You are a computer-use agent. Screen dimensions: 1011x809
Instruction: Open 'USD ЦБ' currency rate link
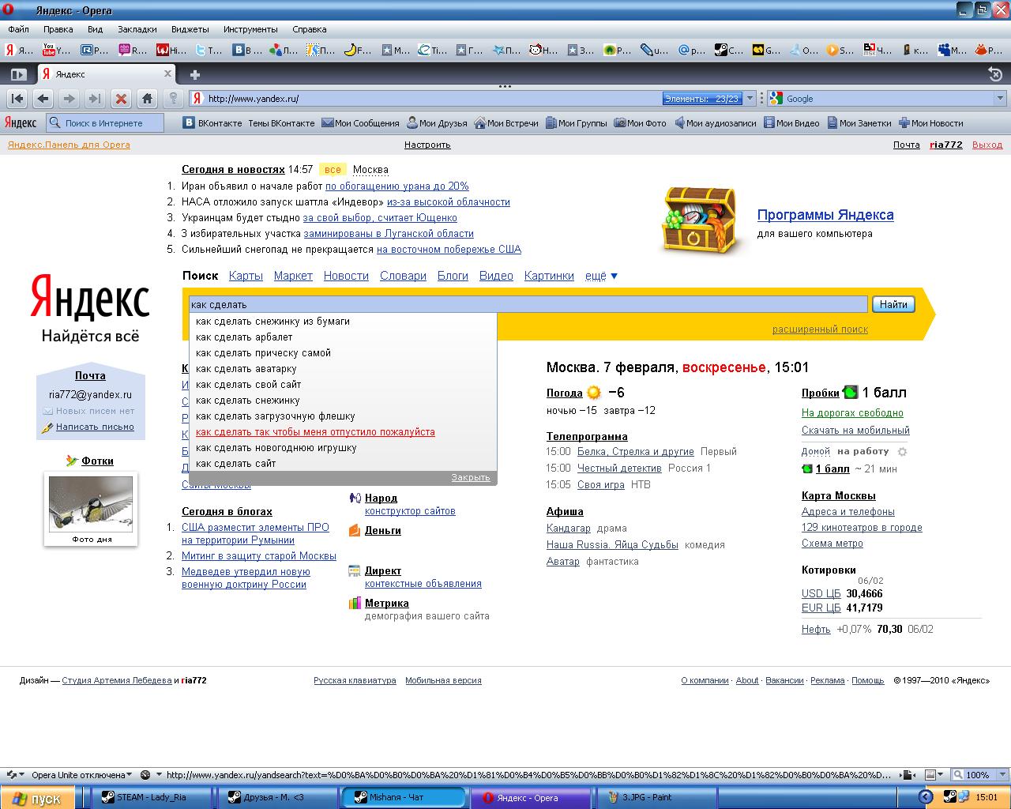pos(821,593)
